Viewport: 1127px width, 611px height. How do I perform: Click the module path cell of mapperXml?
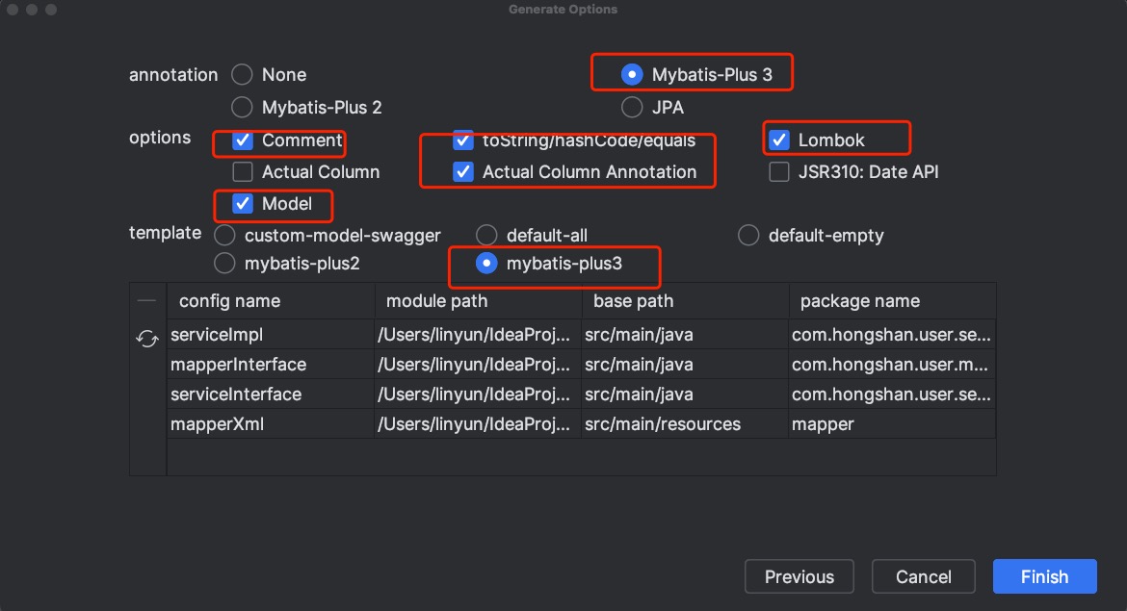point(478,424)
